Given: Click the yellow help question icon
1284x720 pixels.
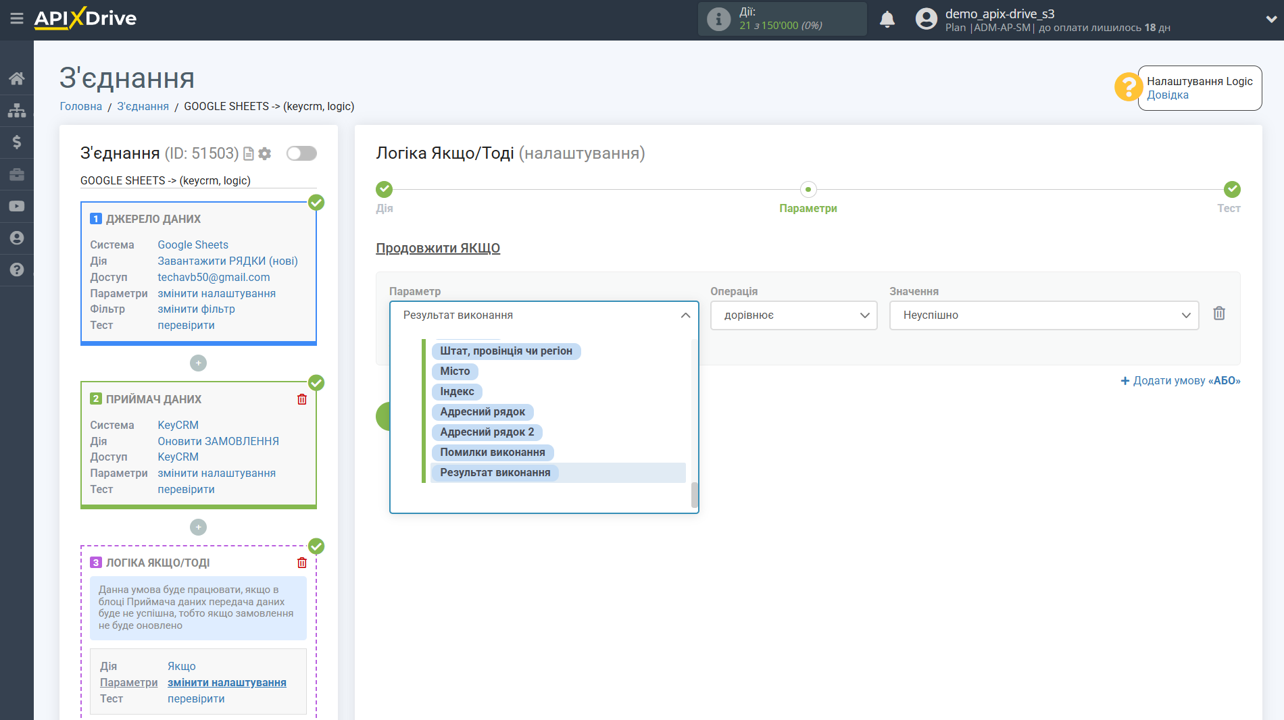Looking at the screenshot, I should point(1128,87).
